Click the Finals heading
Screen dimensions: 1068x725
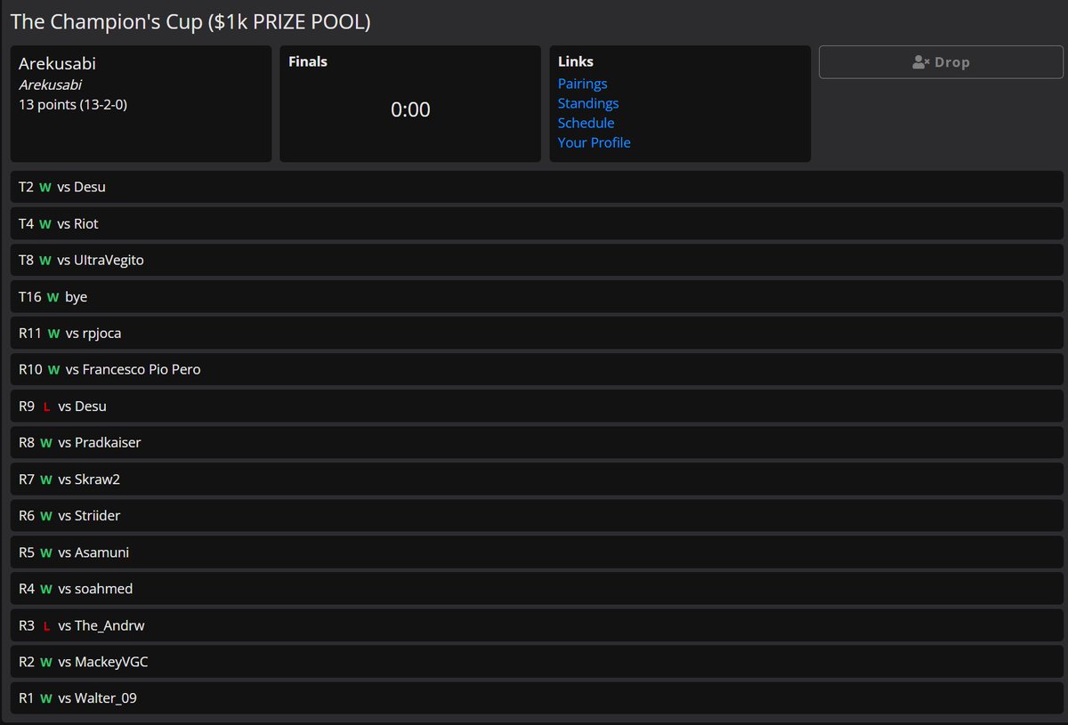308,61
